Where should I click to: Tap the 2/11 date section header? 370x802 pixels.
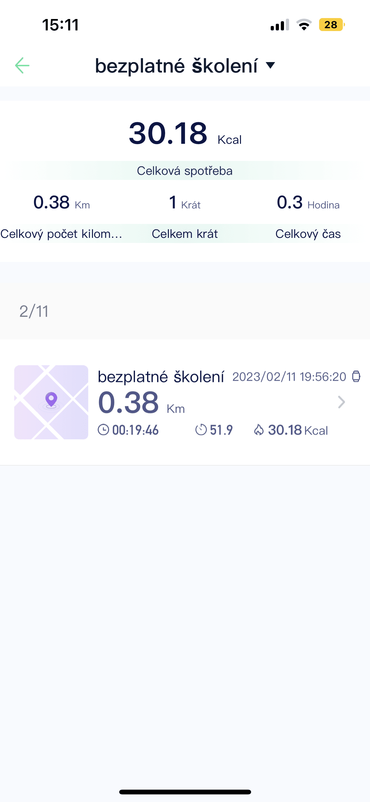[34, 311]
